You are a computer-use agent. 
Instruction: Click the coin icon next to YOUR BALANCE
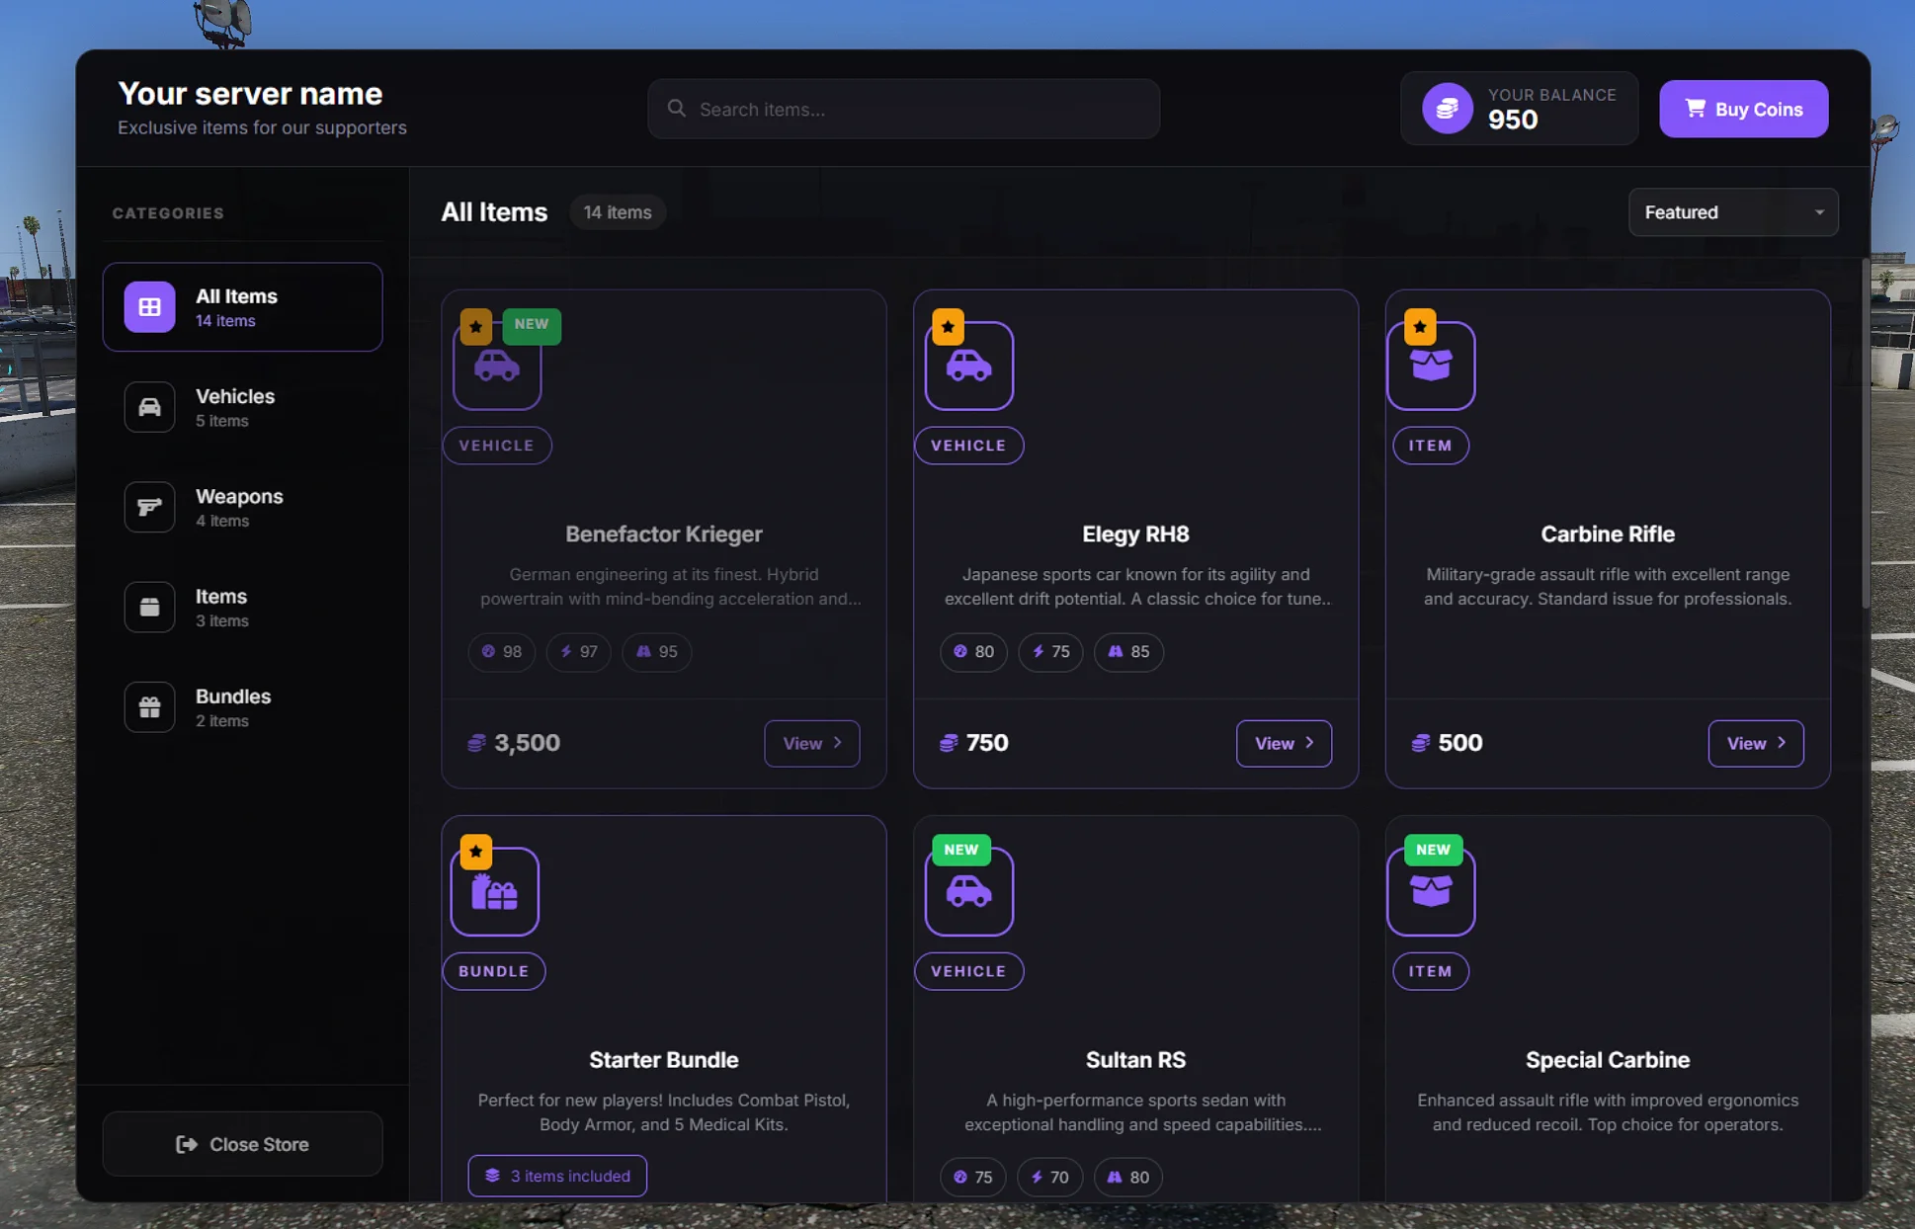(x=1446, y=109)
